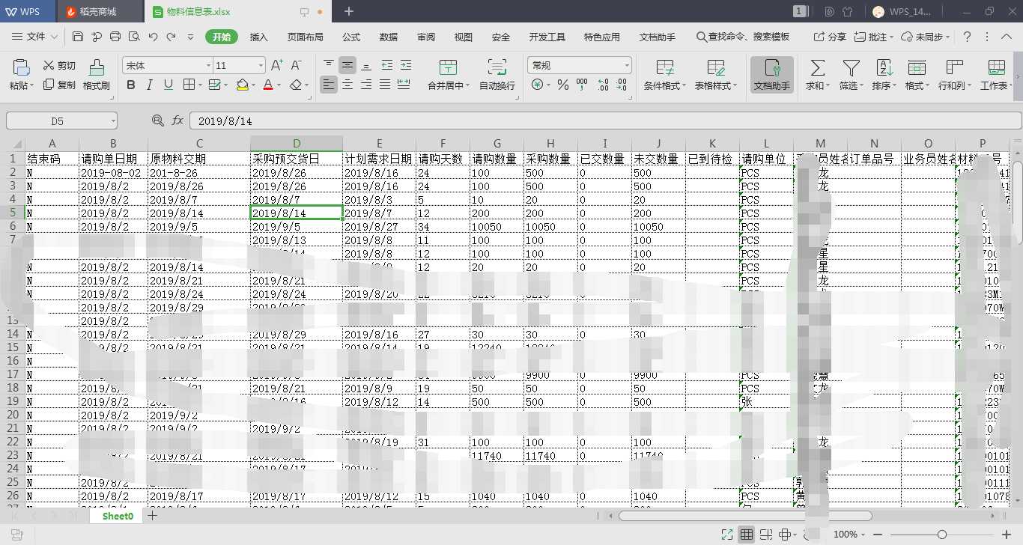Image resolution: width=1023 pixels, height=545 pixels.
Task: Click the Paste (粘贴) clipboard icon
Action: point(21,67)
